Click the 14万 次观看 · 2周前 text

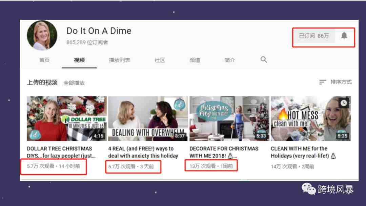(x=292, y=166)
